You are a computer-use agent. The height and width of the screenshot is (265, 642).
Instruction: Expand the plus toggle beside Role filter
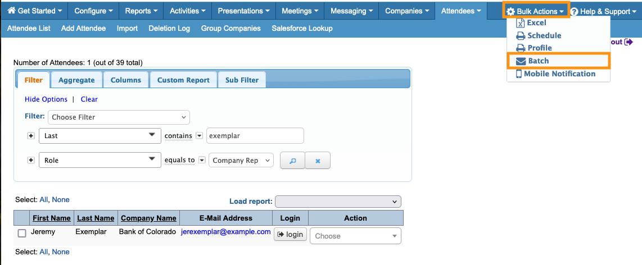pos(31,161)
